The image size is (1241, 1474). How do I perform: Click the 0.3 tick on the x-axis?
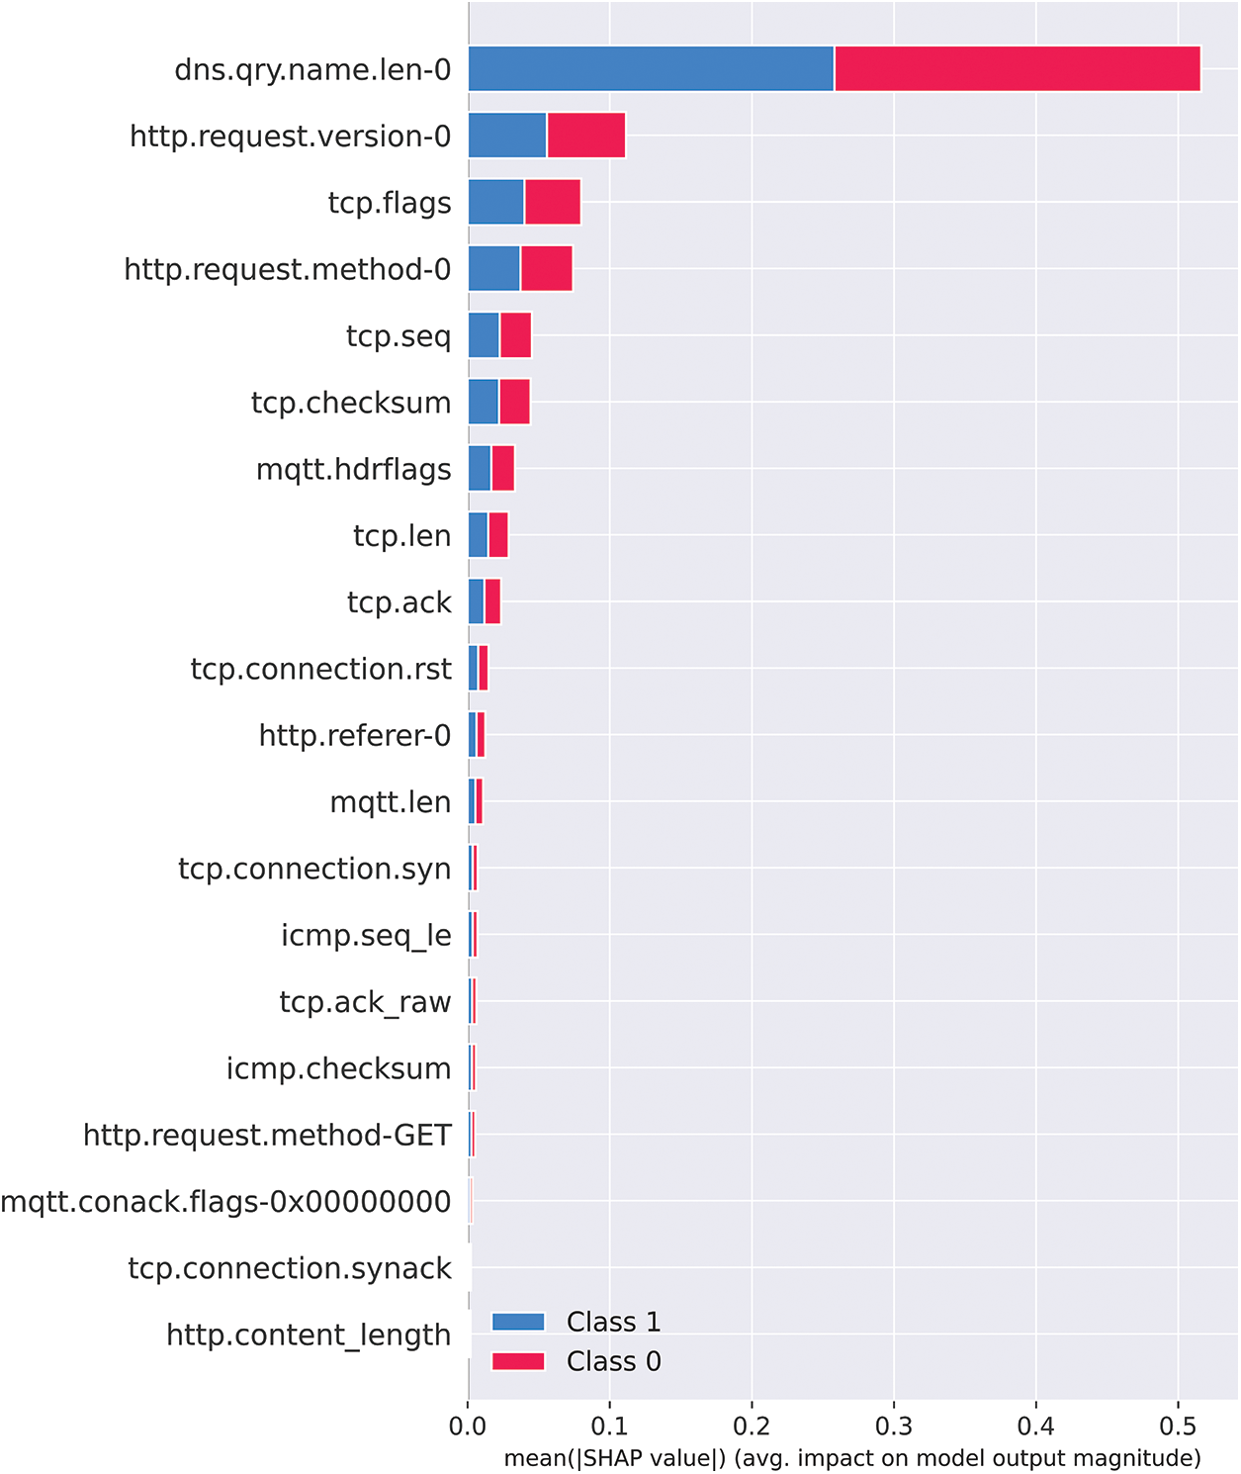tap(894, 1428)
